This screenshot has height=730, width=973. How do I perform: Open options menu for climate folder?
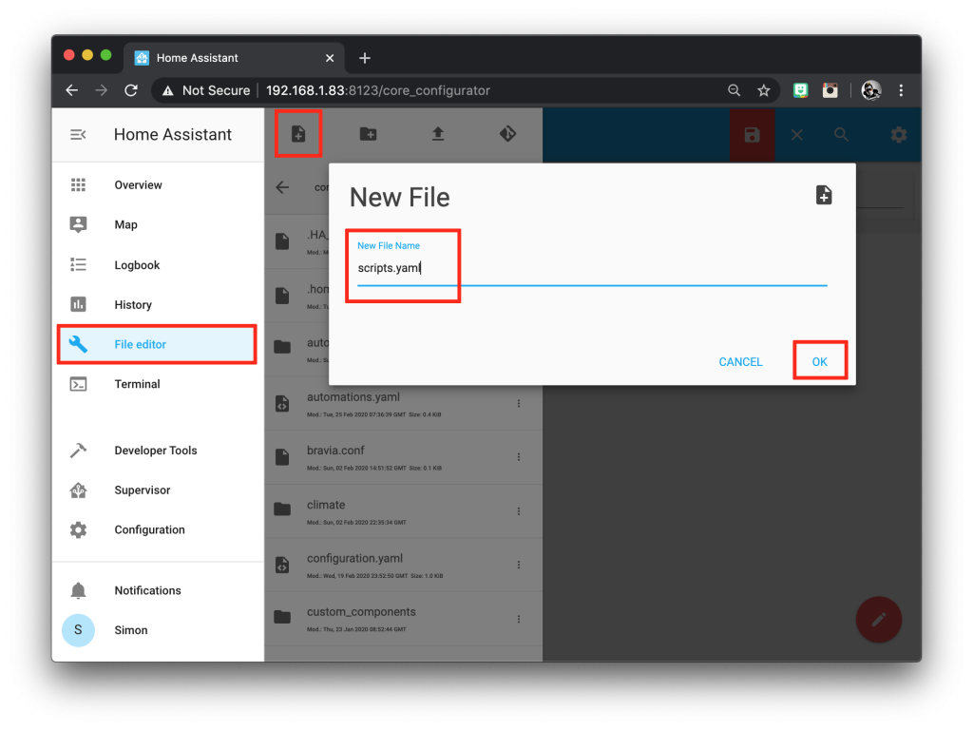[519, 511]
